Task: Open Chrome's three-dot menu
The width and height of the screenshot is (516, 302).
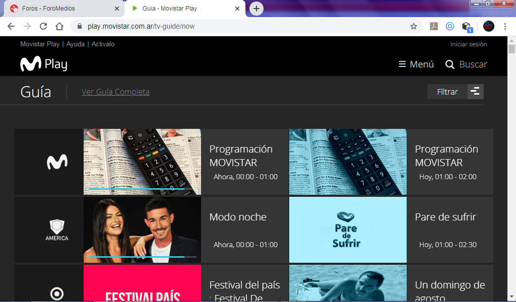Action: click(505, 26)
